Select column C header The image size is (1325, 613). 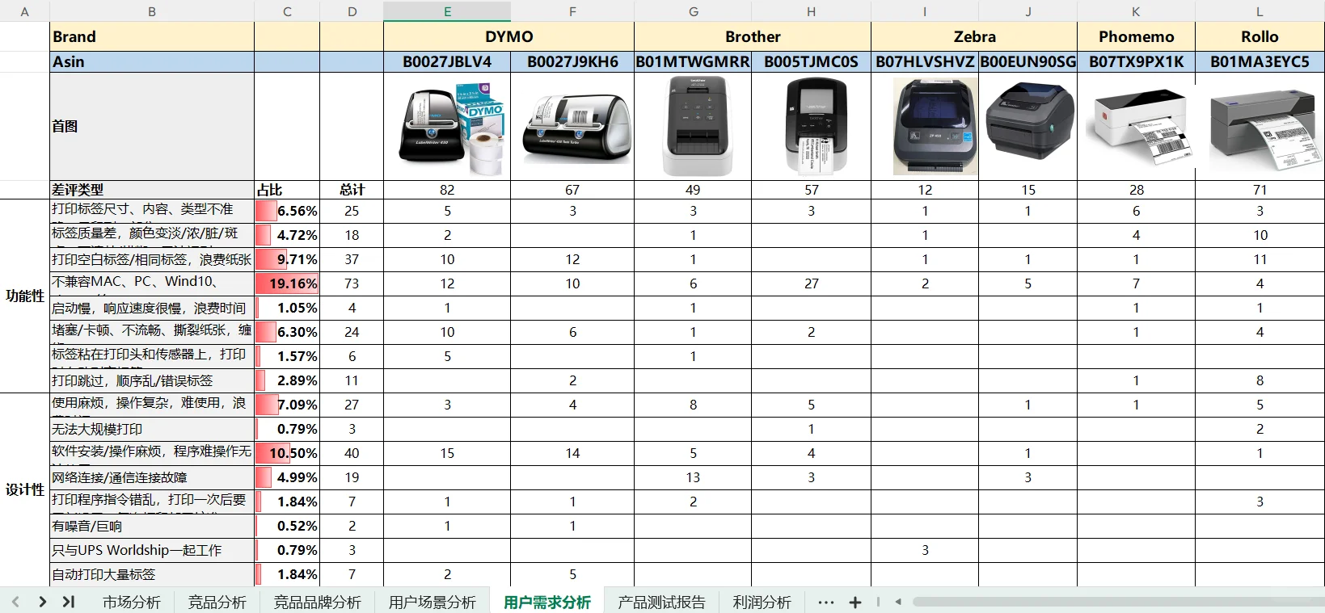287,11
